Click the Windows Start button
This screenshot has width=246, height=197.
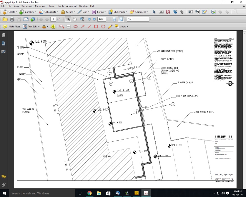point(4,193)
